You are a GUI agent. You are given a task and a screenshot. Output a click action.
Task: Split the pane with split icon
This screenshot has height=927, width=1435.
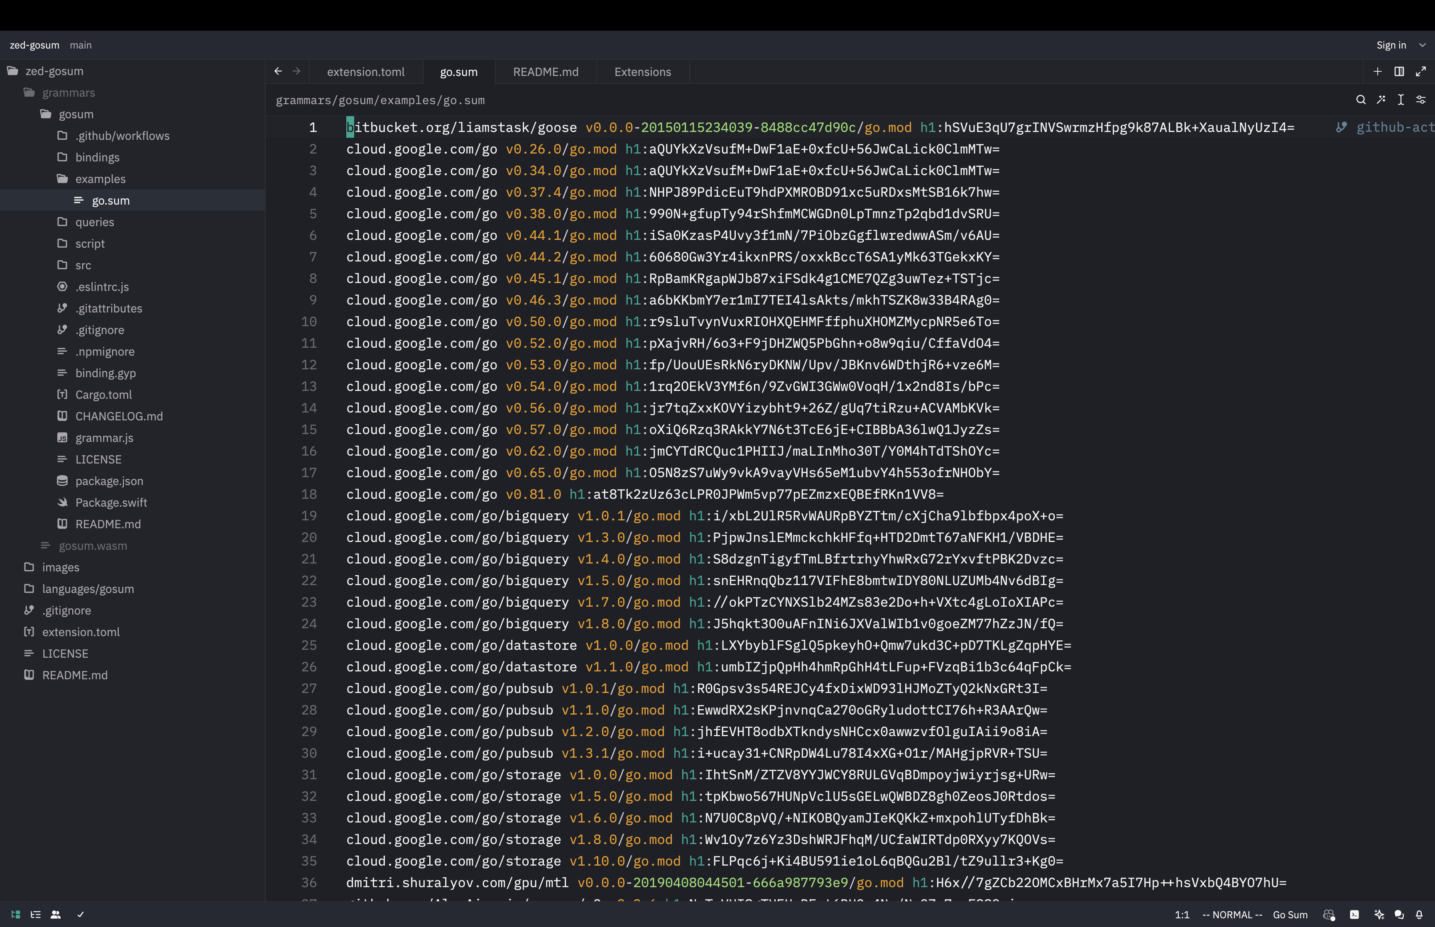tap(1399, 72)
